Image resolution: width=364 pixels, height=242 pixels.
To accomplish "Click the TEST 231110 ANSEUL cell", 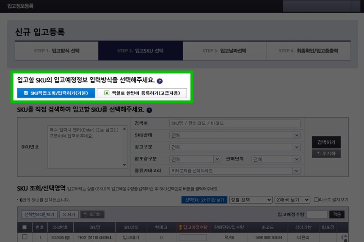I will coord(95,238).
